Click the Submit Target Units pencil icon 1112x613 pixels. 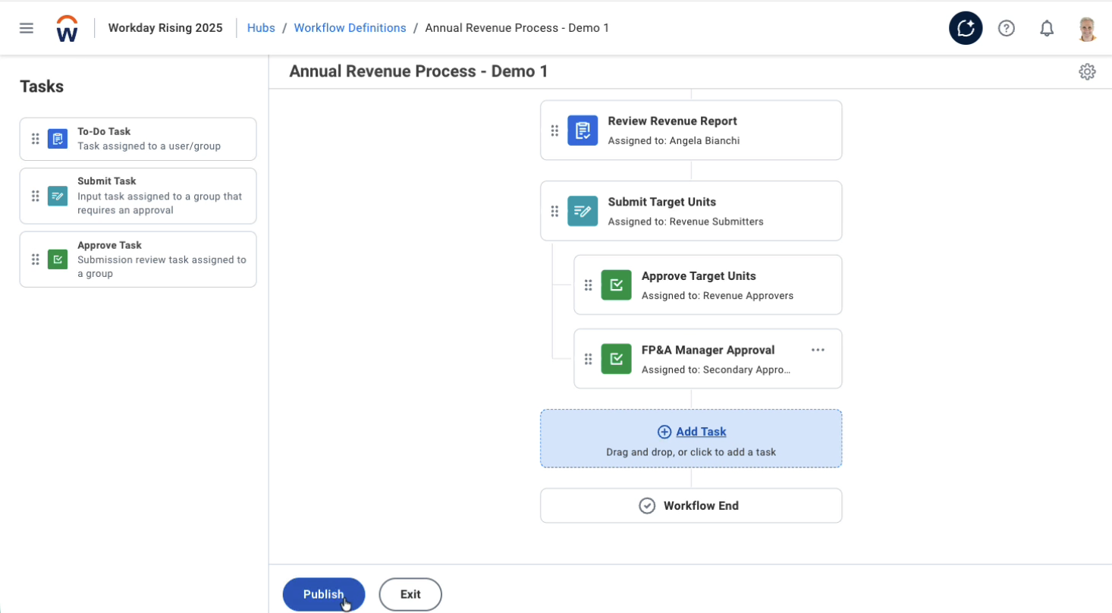click(x=583, y=211)
